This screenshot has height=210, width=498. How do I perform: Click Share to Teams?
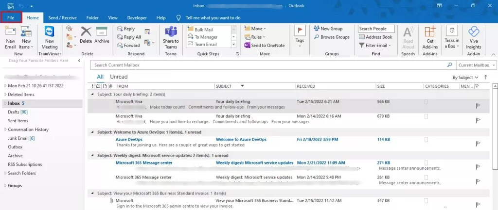click(171, 37)
